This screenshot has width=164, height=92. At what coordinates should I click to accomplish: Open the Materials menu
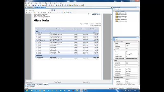coord(42,3)
